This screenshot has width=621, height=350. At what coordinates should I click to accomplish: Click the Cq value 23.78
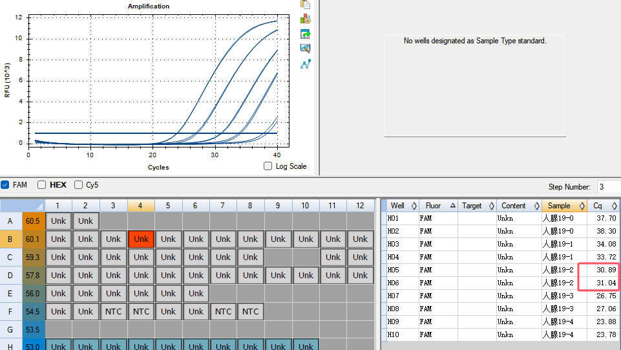click(606, 335)
